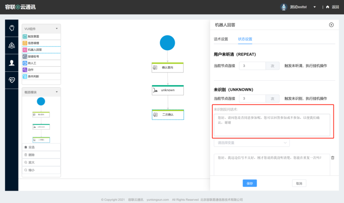Select the 按键收号 component icon

click(25, 57)
